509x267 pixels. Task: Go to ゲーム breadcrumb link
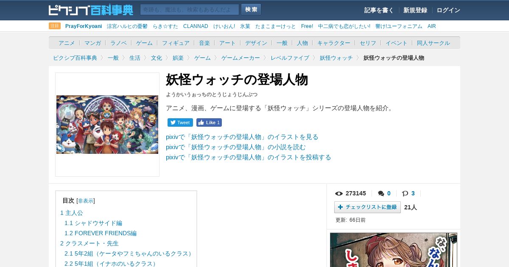pyautogui.click(x=202, y=58)
